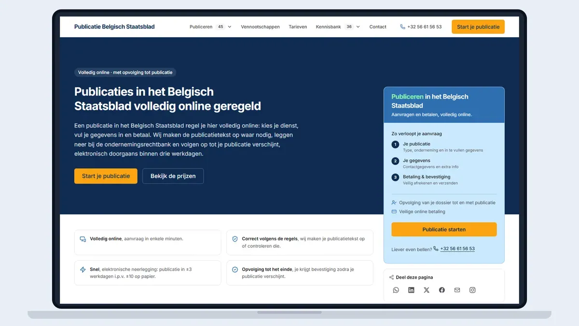Click step number 3 circle badge
This screenshot has width=579, height=326.
click(x=396, y=177)
